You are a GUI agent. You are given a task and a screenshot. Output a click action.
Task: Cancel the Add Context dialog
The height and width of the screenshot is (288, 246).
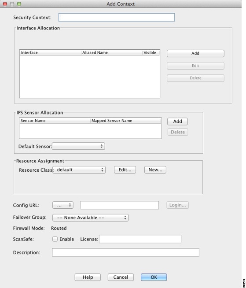121,277
